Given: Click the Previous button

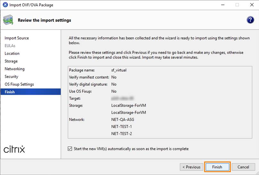Looking at the screenshot, I should pos(191,167).
